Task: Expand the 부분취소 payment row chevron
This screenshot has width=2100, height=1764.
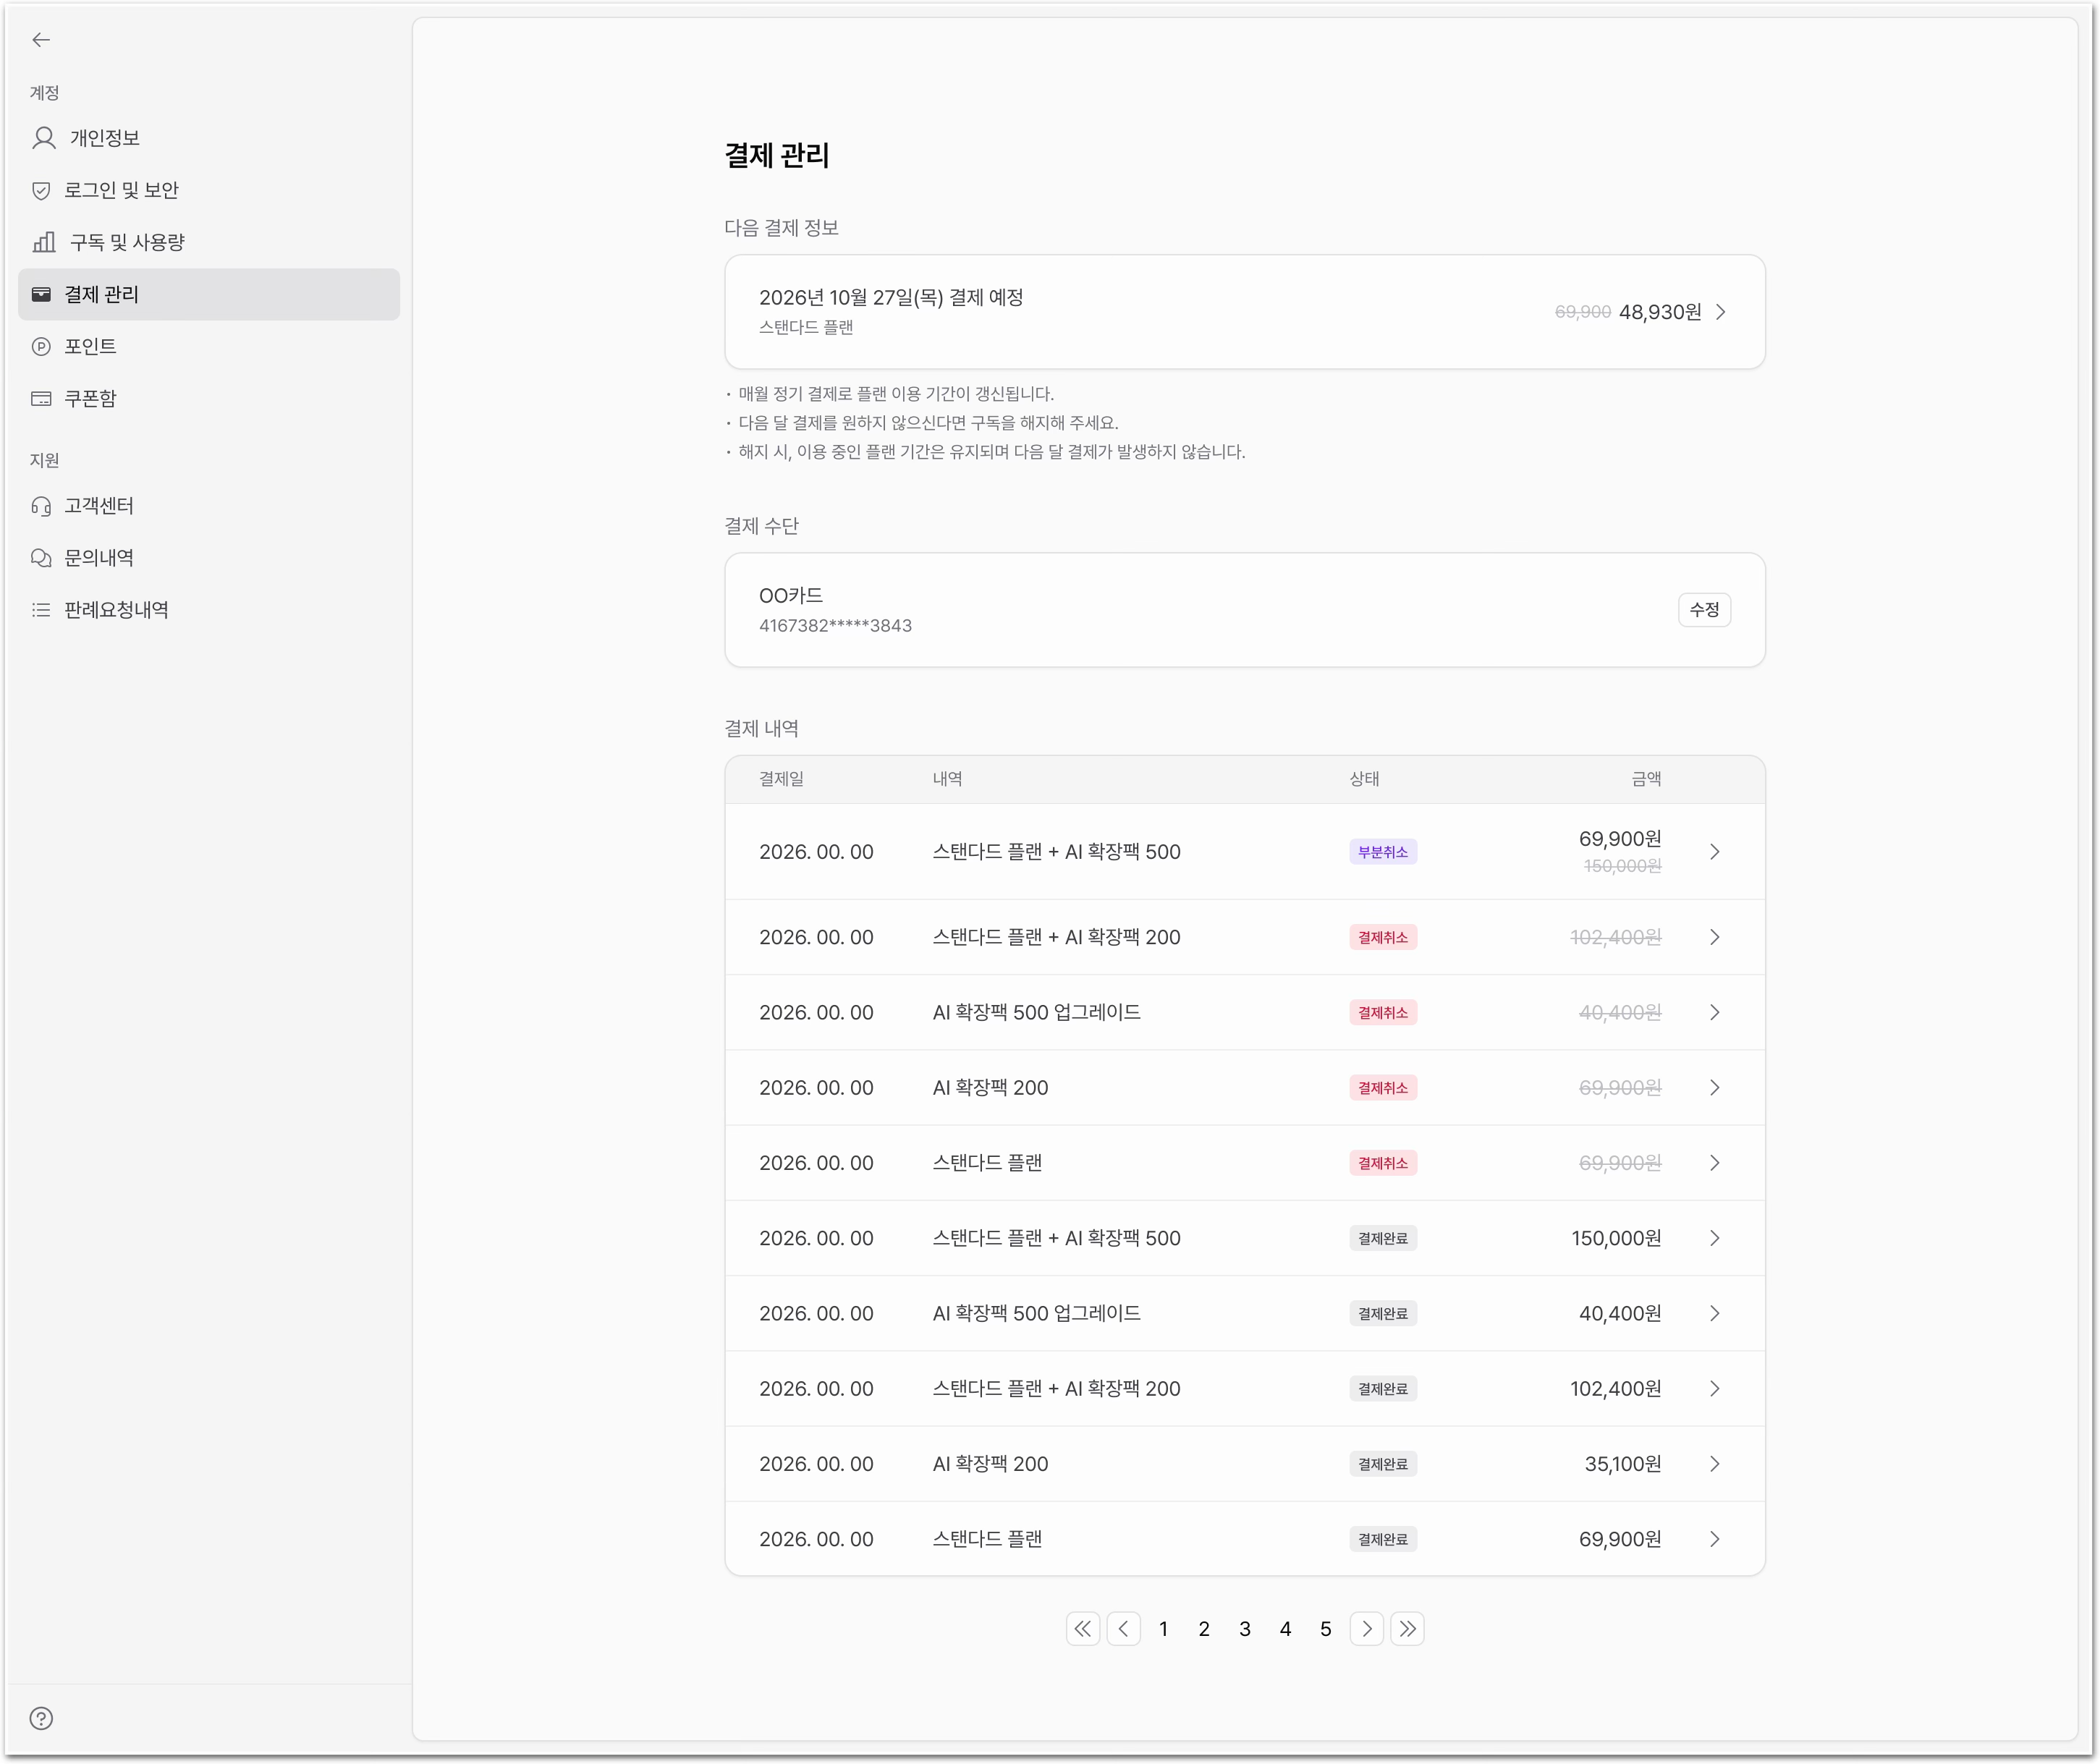Action: coord(1714,852)
